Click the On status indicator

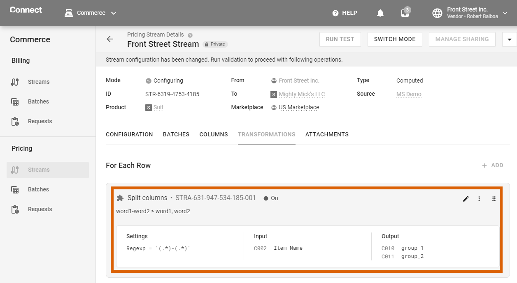click(x=271, y=198)
